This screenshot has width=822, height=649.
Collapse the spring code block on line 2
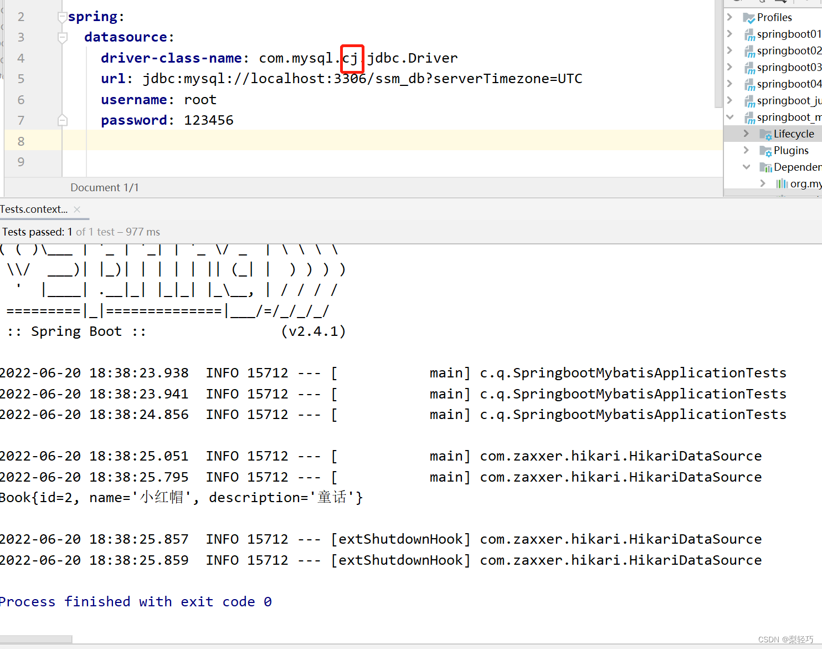[62, 16]
